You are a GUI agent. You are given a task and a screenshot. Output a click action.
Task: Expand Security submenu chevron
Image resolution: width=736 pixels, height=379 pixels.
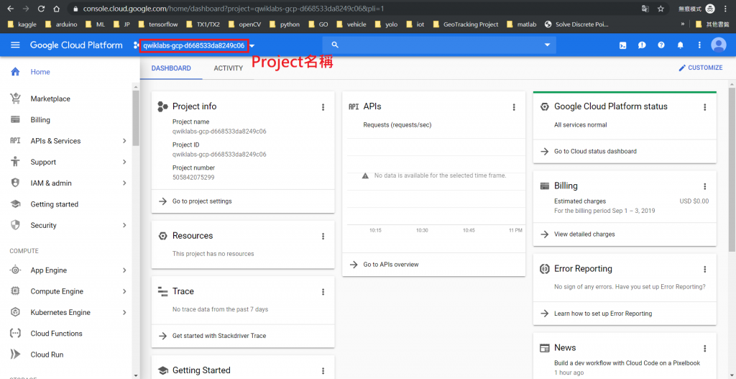pyautogui.click(x=124, y=225)
